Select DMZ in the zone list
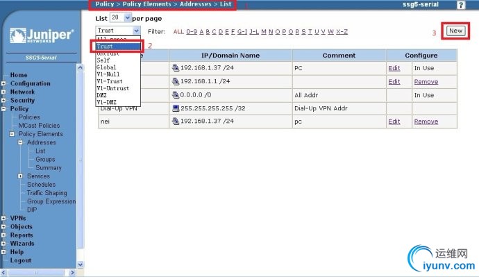The width and height of the screenshot is (479, 277). (118, 95)
